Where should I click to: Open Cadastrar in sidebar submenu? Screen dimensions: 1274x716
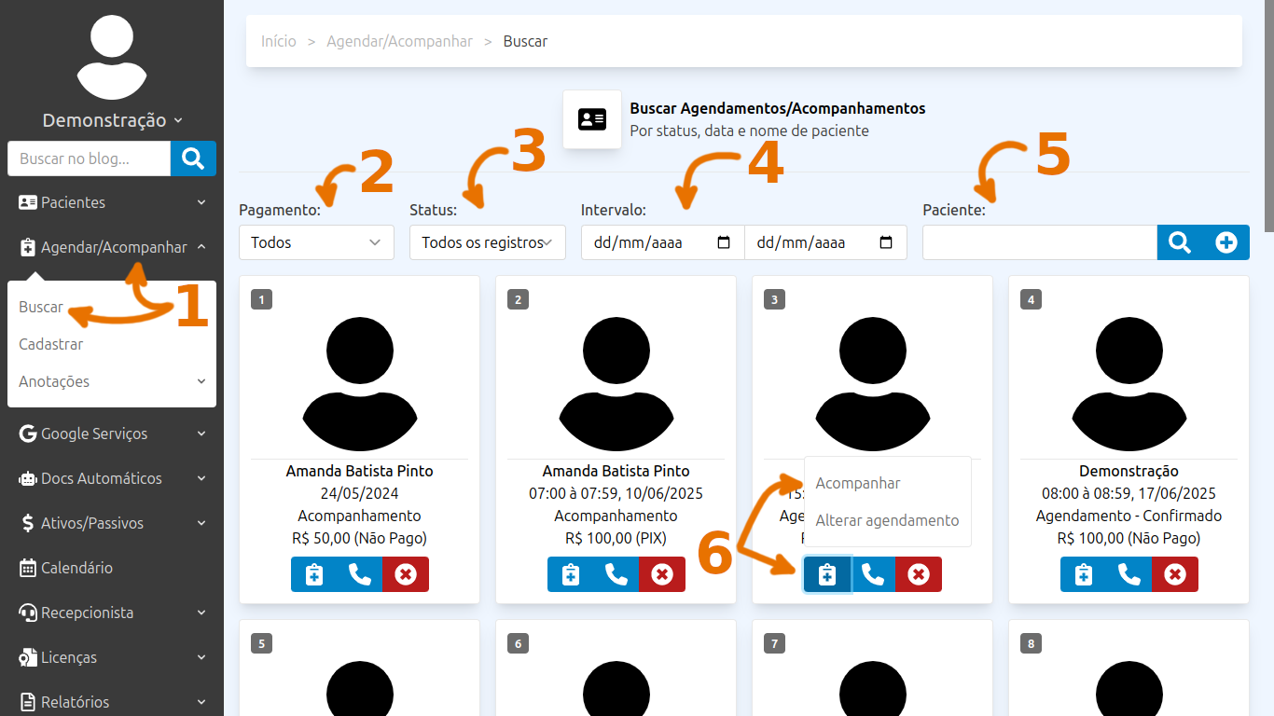51,344
